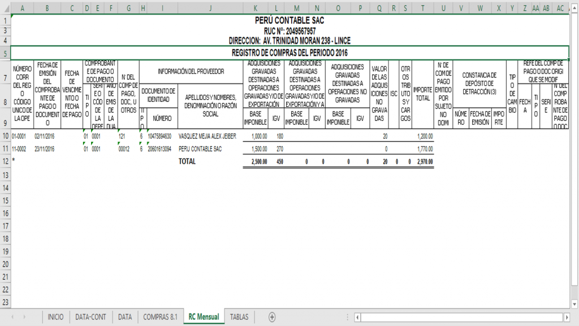Select column T header
Viewport: 579px width, 326px height.
tap(423, 8)
